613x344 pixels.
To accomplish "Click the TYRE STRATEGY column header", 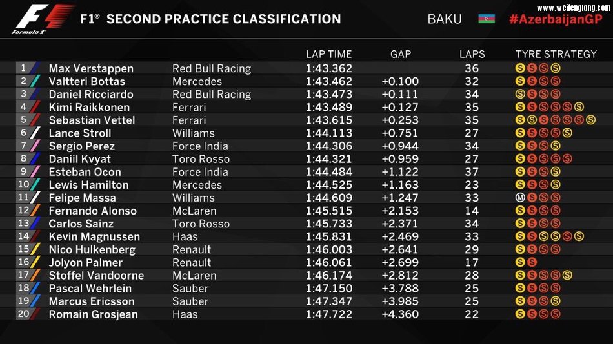I will click(x=556, y=54).
